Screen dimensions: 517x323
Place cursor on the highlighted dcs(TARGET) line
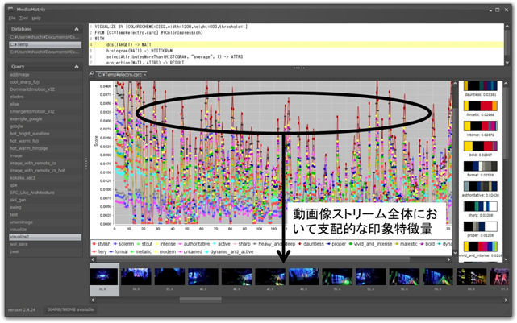click(129, 43)
